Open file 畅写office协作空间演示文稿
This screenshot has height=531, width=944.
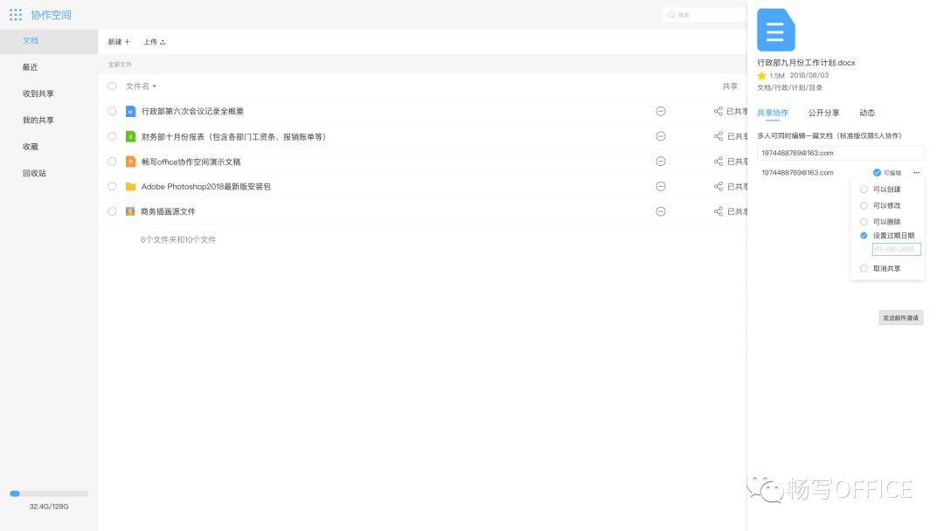[x=191, y=162]
